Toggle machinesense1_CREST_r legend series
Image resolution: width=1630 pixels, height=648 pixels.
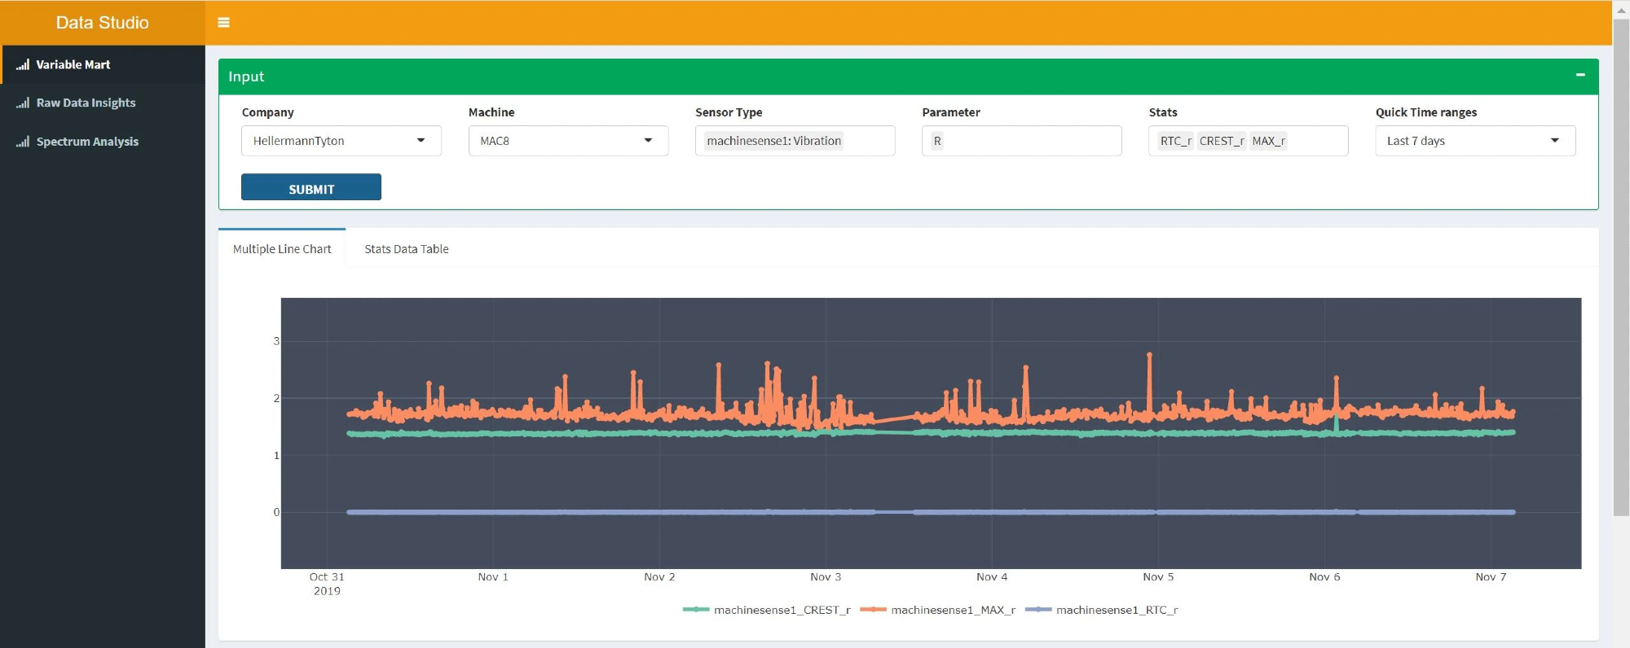coord(767,610)
